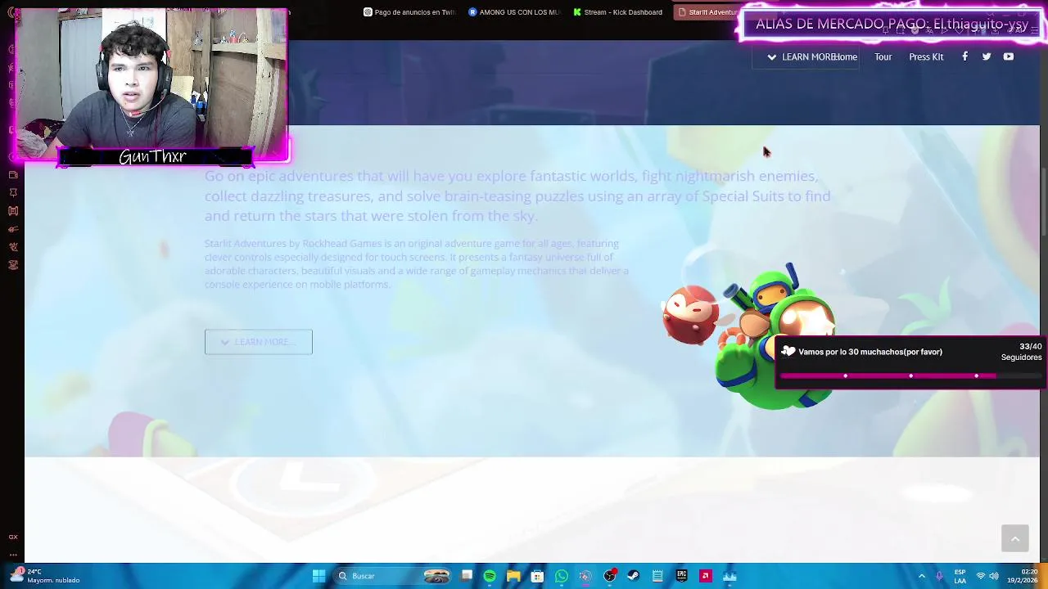Screen dimensions: 1048x589
Task: Switch to the Pago de anuncios tab
Action: pos(410,12)
